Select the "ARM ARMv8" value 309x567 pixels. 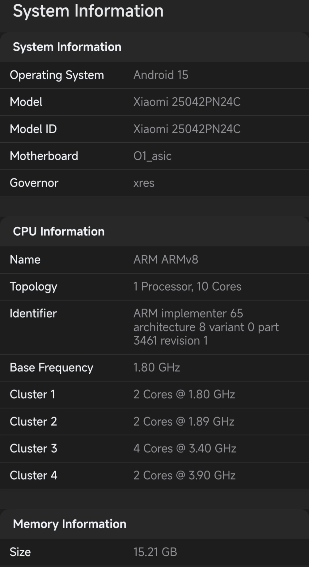point(166,260)
